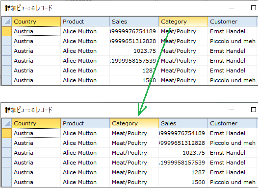
Task: Click Customer column header in bottom detail window
Action: point(232,123)
